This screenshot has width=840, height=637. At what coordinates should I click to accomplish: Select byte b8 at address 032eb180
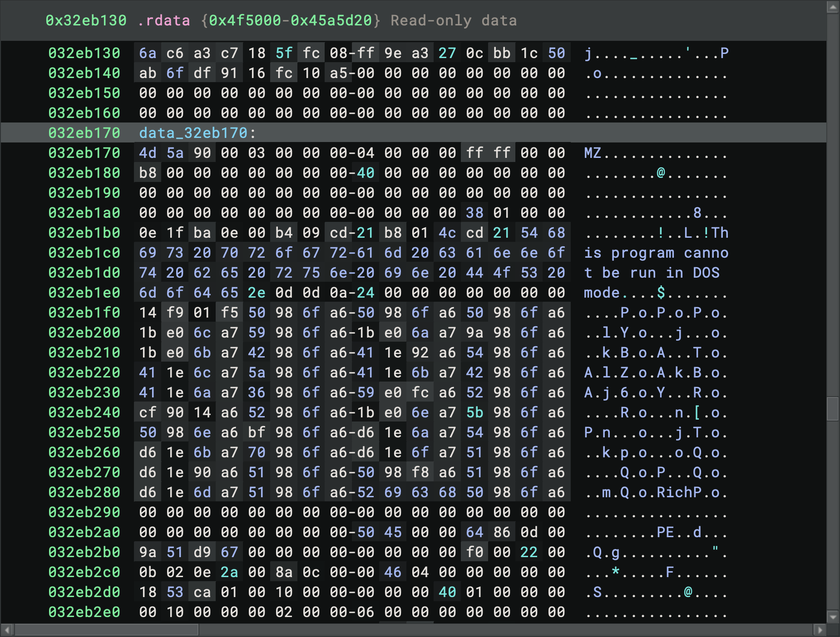[148, 173]
